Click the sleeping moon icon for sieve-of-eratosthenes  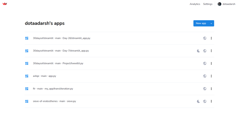point(198,101)
